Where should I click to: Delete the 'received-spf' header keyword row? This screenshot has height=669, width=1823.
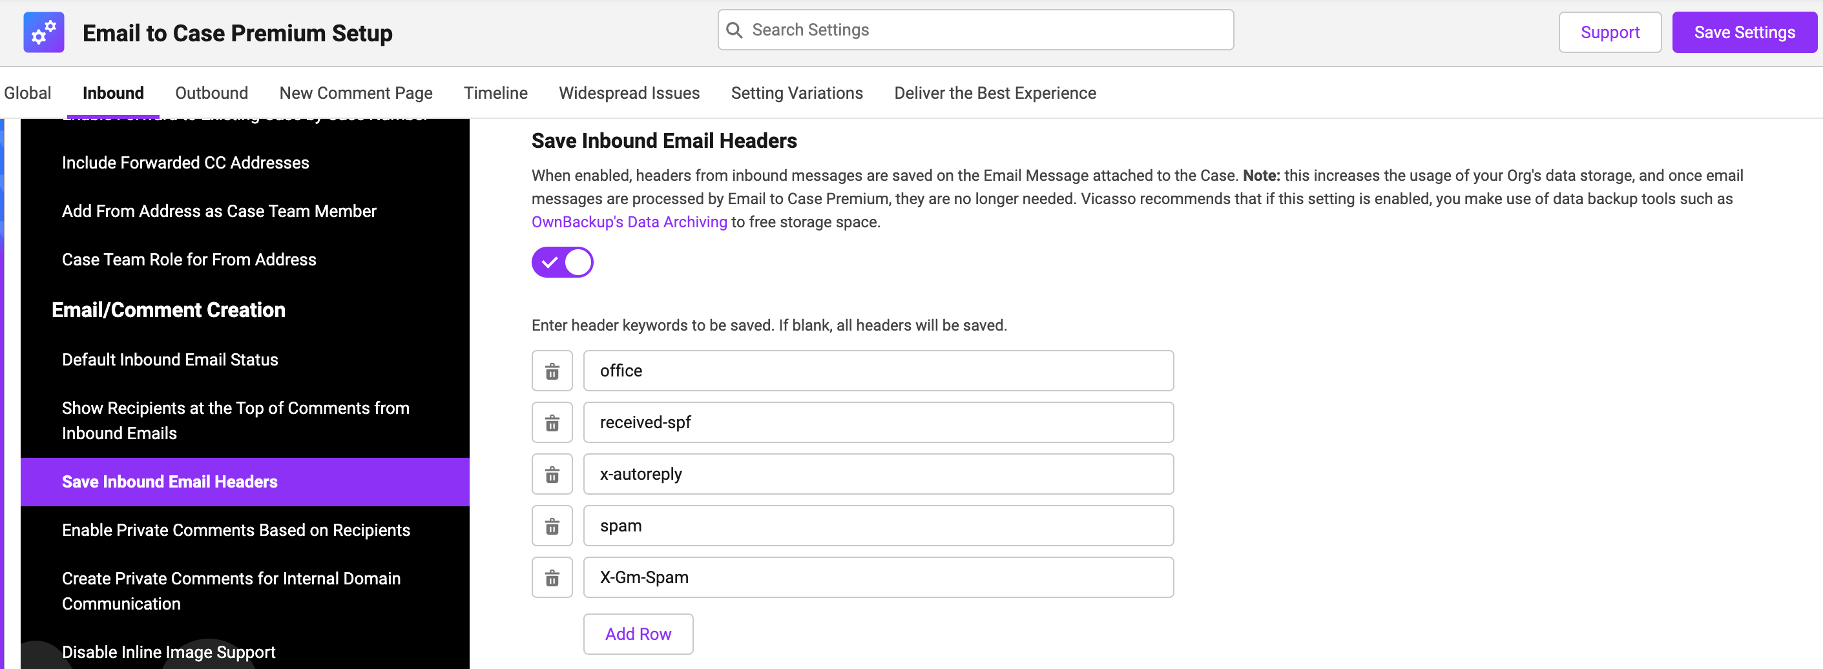552,423
